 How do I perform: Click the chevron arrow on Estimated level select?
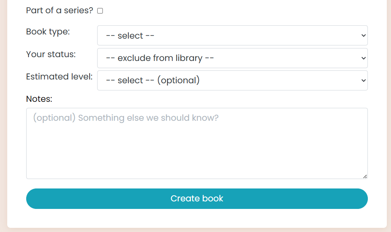364,80
